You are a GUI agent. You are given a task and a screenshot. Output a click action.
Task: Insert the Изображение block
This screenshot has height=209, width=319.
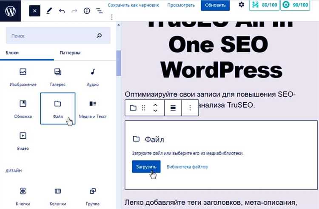23,77
